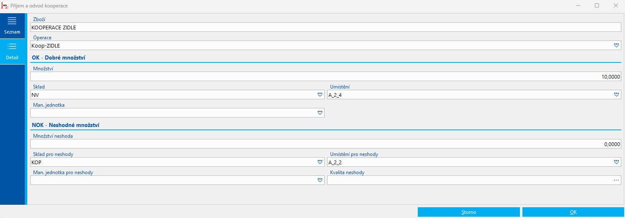Click the Množství neshoda field showing 0,0000

click(x=326, y=144)
